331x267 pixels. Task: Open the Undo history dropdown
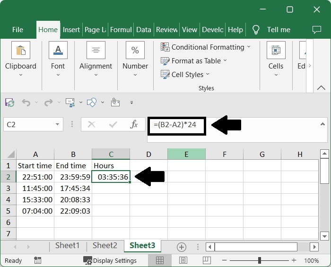click(36, 102)
